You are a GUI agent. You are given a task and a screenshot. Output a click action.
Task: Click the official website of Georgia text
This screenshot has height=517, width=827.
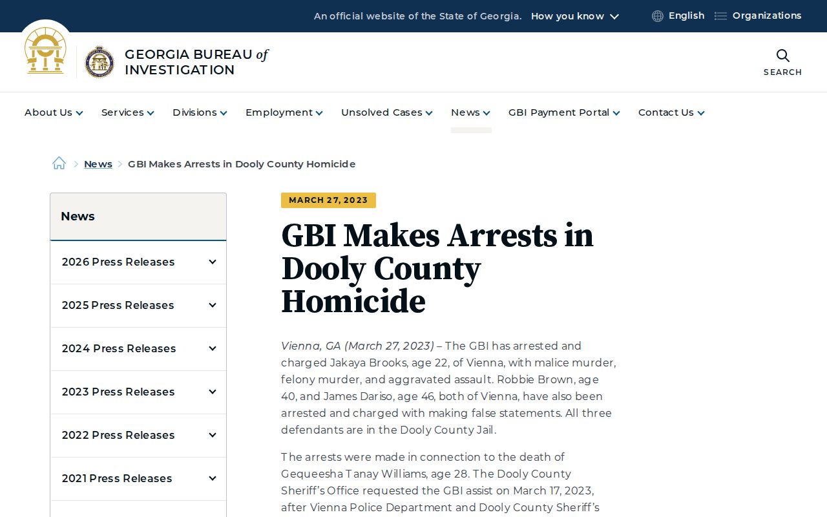417,16
